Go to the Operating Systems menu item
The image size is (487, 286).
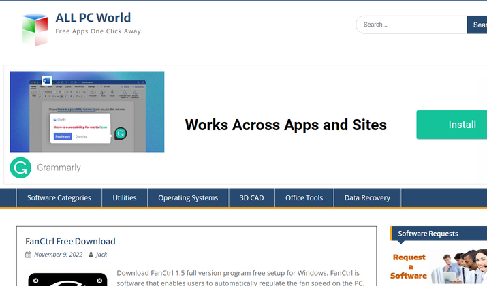click(x=188, y=198)
